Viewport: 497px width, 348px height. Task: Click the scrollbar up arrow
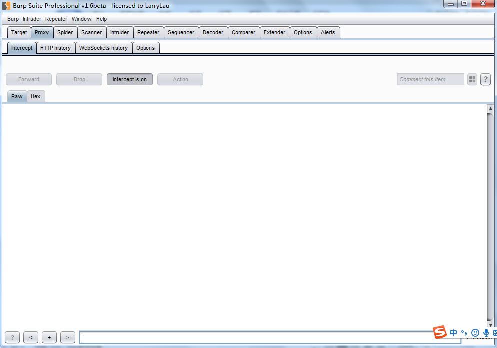pos(490,108)
